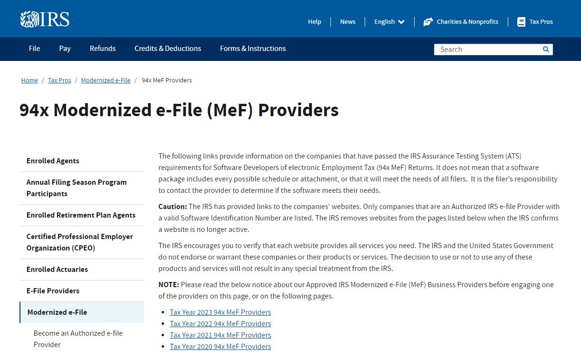Open the News link in header
Viewport: 581px width, 360px height.
(348, 21)
